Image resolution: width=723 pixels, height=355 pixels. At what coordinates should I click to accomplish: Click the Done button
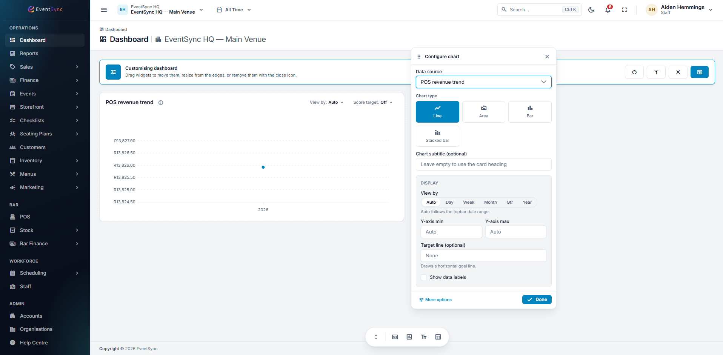pyautogui.click(x=537, y=300)
